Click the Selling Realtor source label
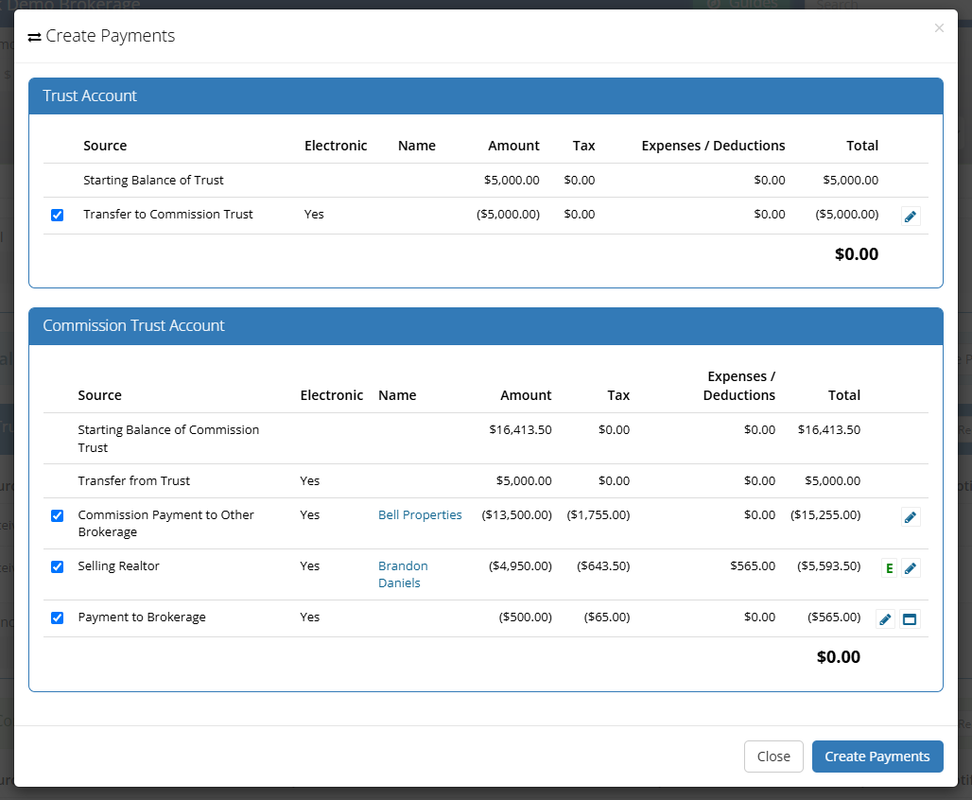The height and width of the screenshot is (800, 972). [118, 565]
